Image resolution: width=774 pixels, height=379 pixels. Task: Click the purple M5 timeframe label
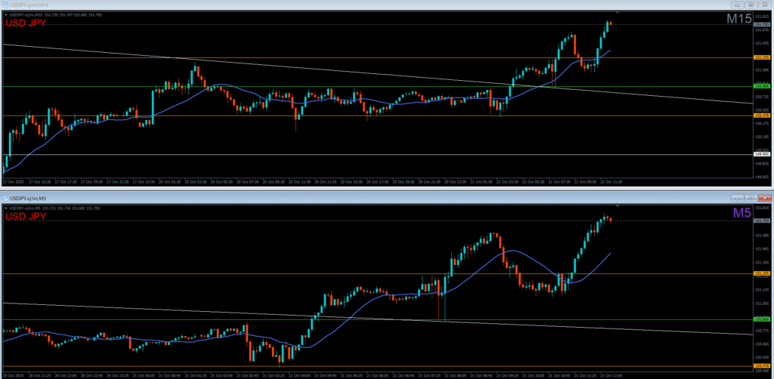coord(741,213)
